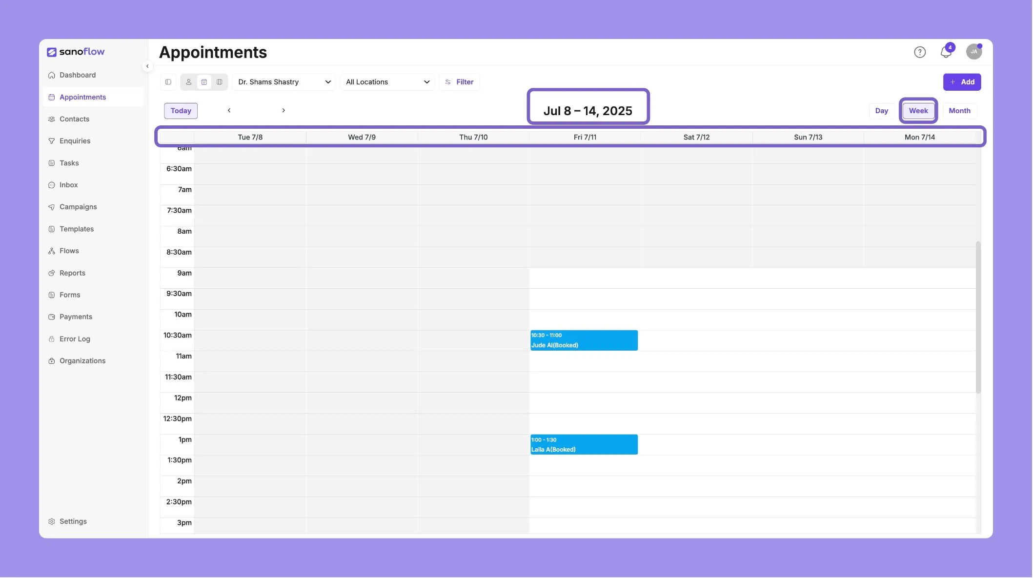Click the Thu 7/10 column header
This screenshot has width=1033, height=578.
click(x=473, y=137)
